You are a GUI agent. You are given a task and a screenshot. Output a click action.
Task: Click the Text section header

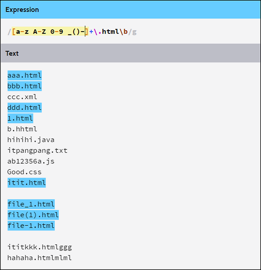pos(130,53)
